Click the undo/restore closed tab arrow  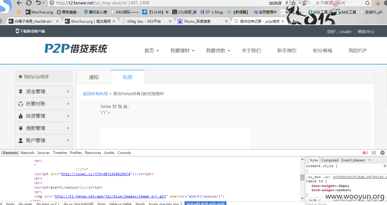point(38,3)
